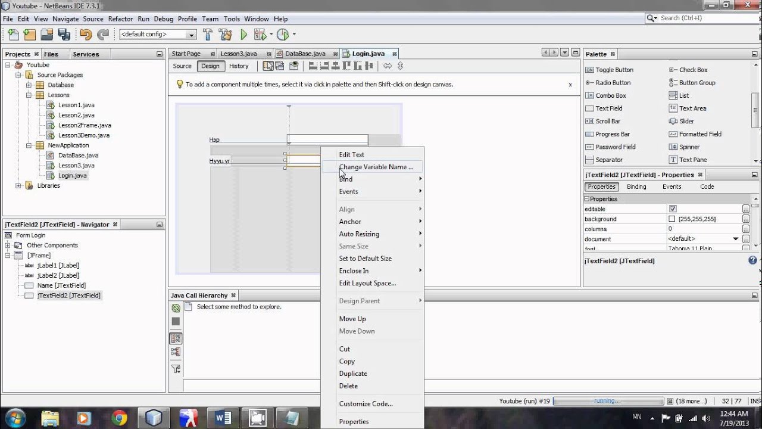
Task: Pick the Radio Button palette component
Action: point(608,83)
